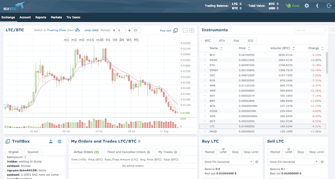Screen dimensions: 335x179
Task: Switch to Filled and Cancelled Orders tab
Action: [x=129, y=152]
